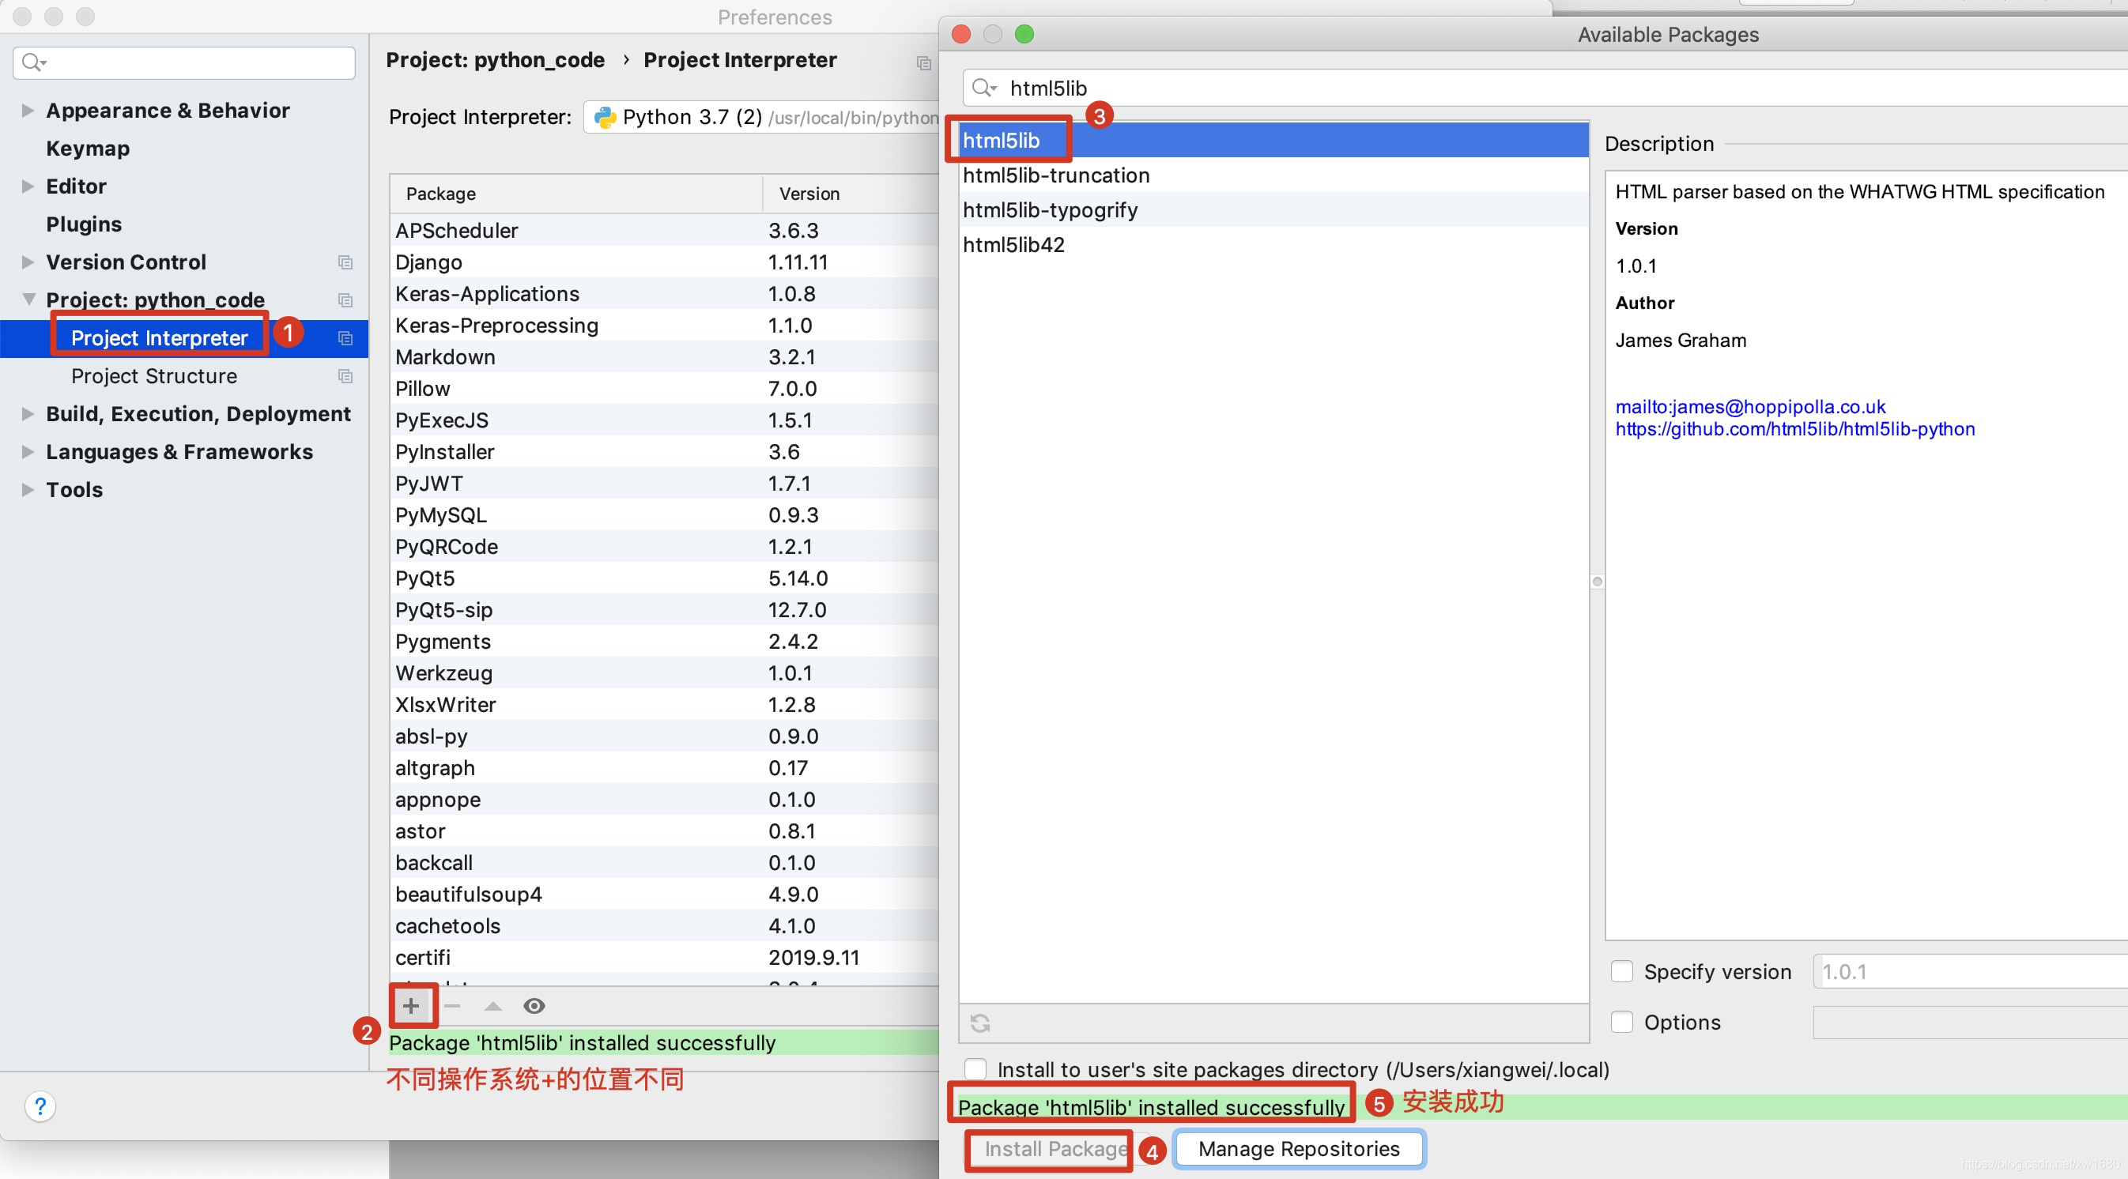The height and width of the screenshot is (1179, 2128).
Task: Open the html5lib-python GitHub link
Action: [1795, 429]
